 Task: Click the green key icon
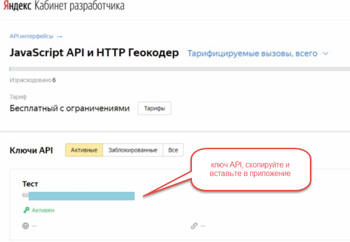(x=26, y=210)
